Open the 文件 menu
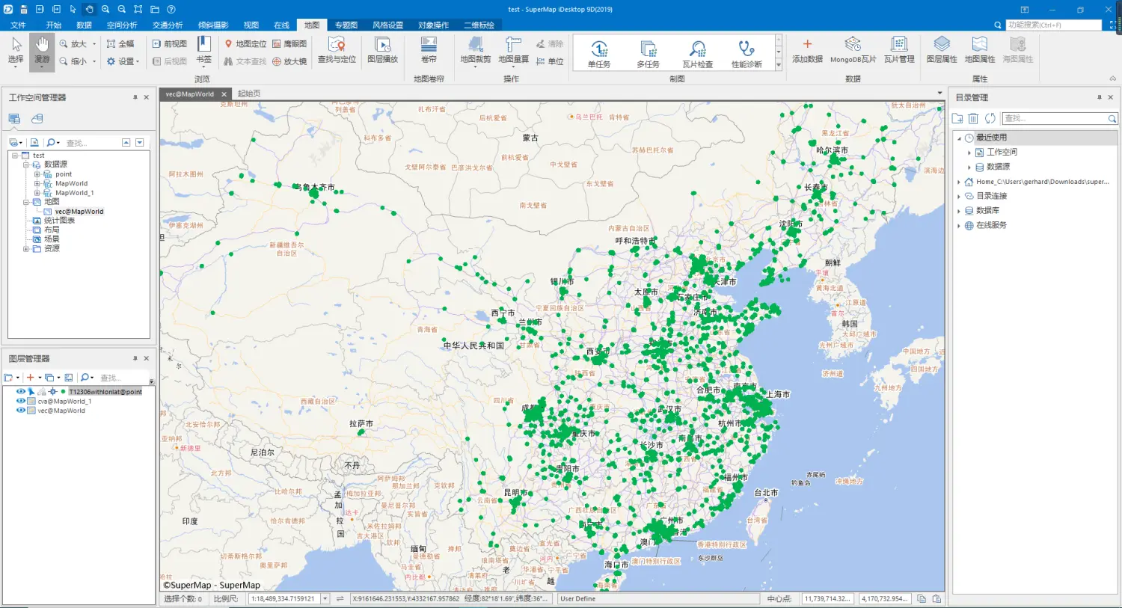 tap(18, 25)
